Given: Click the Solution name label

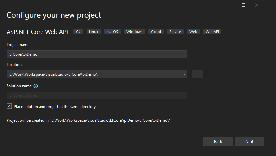Looking at the screenshot, I should (x=19, y=86).
